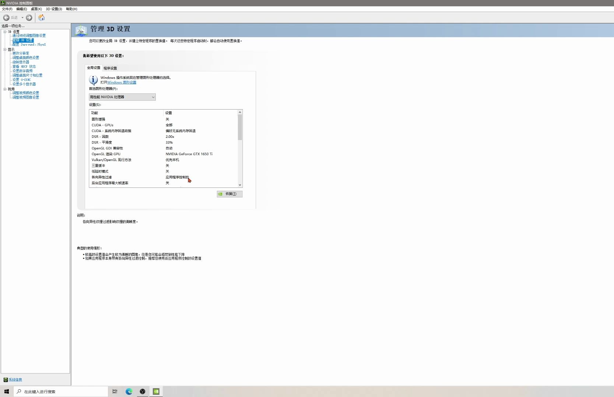Click the back navigation arrow icon
The height and width of the screenshot is (397, 614).
(6, 18)
